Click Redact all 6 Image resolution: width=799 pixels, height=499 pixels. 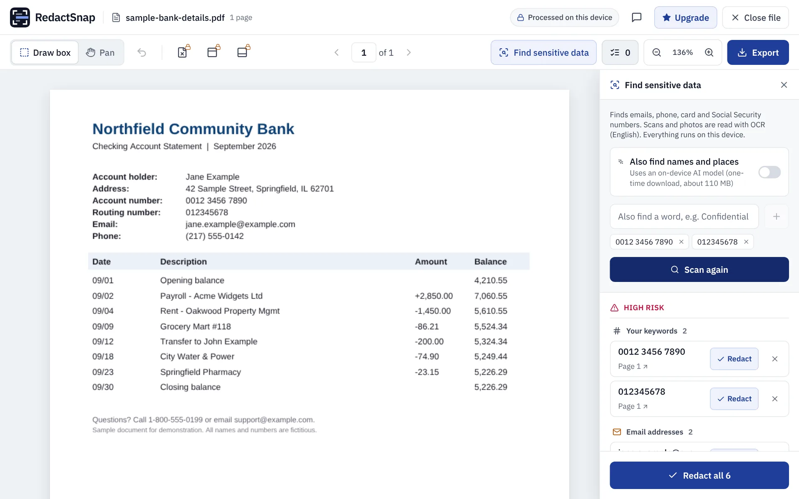point(699,475)
